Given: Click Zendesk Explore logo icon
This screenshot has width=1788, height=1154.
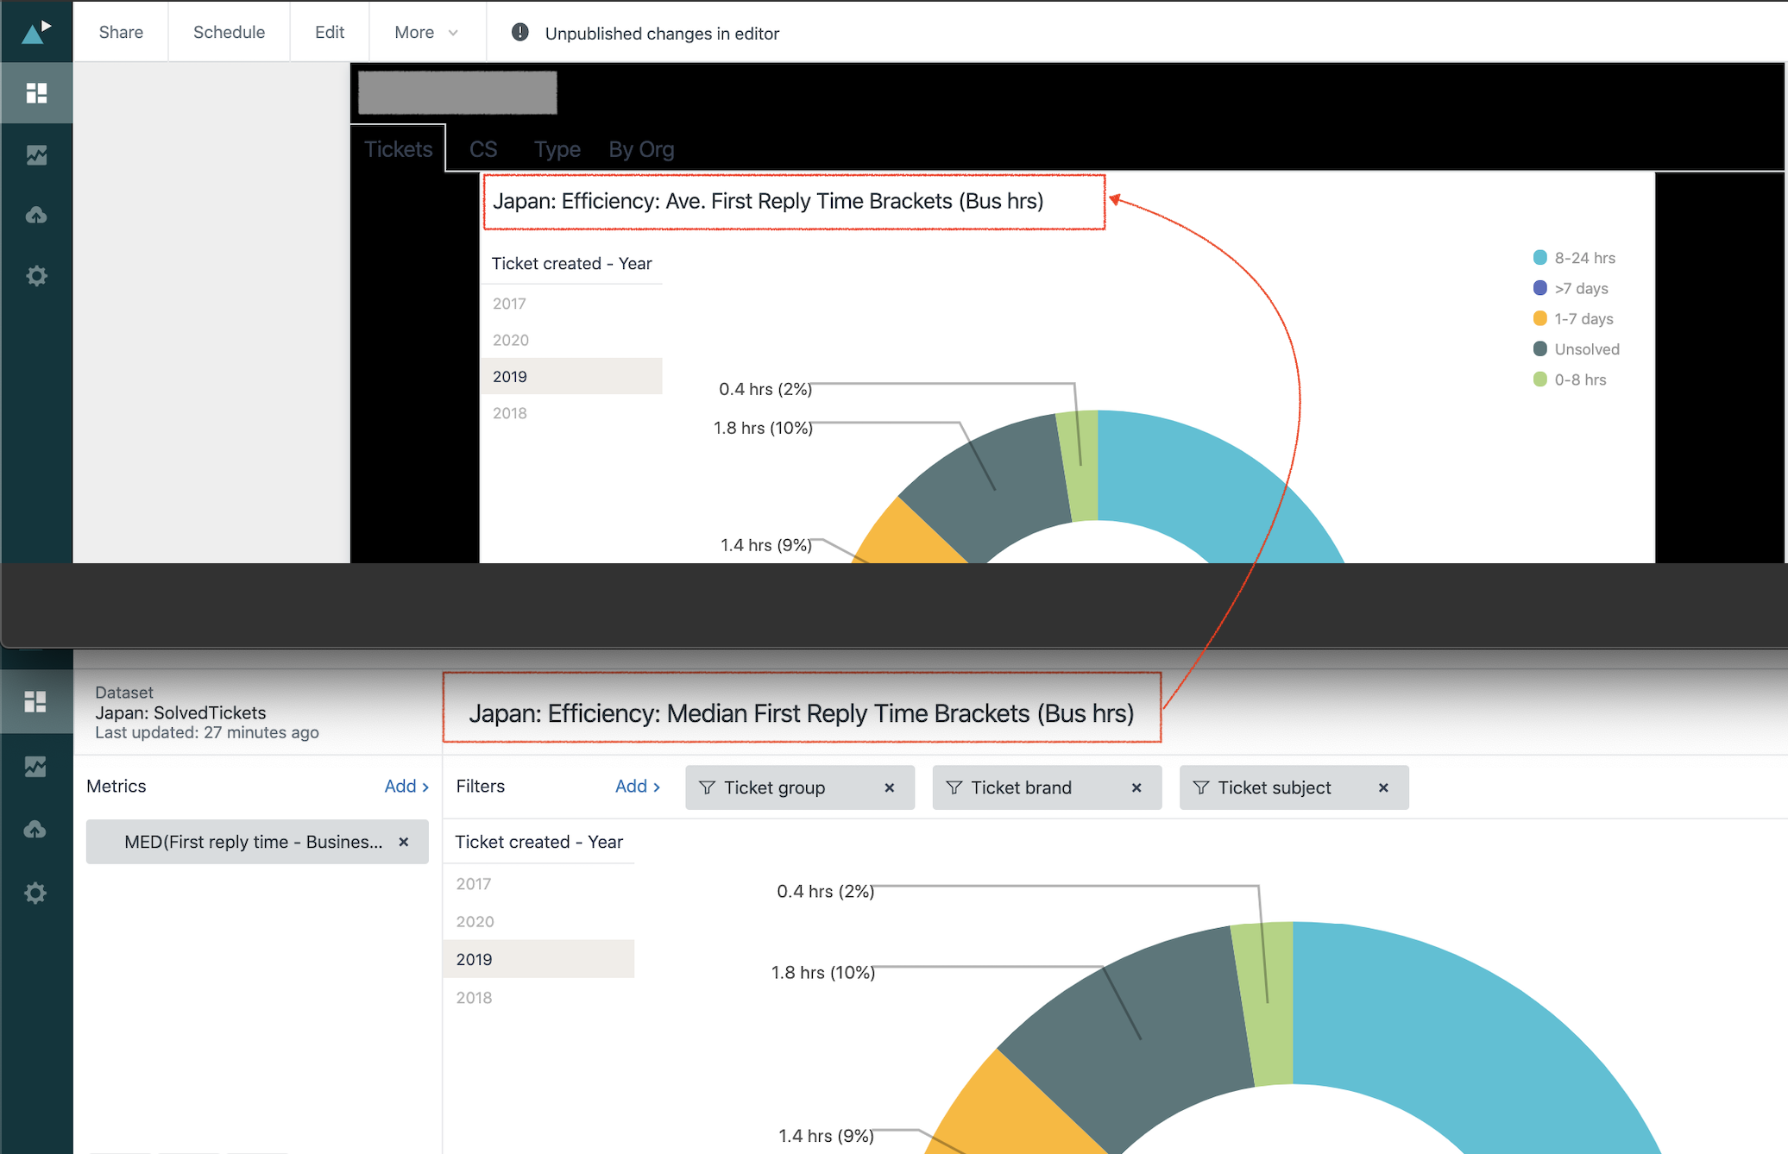Looking at the screenshot, I should (35, 32).
